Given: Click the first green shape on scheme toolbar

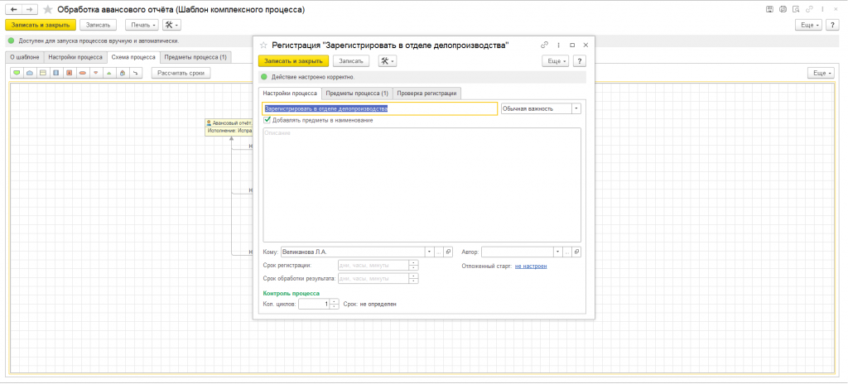Looking at the screenshot, I should (17, 73).
